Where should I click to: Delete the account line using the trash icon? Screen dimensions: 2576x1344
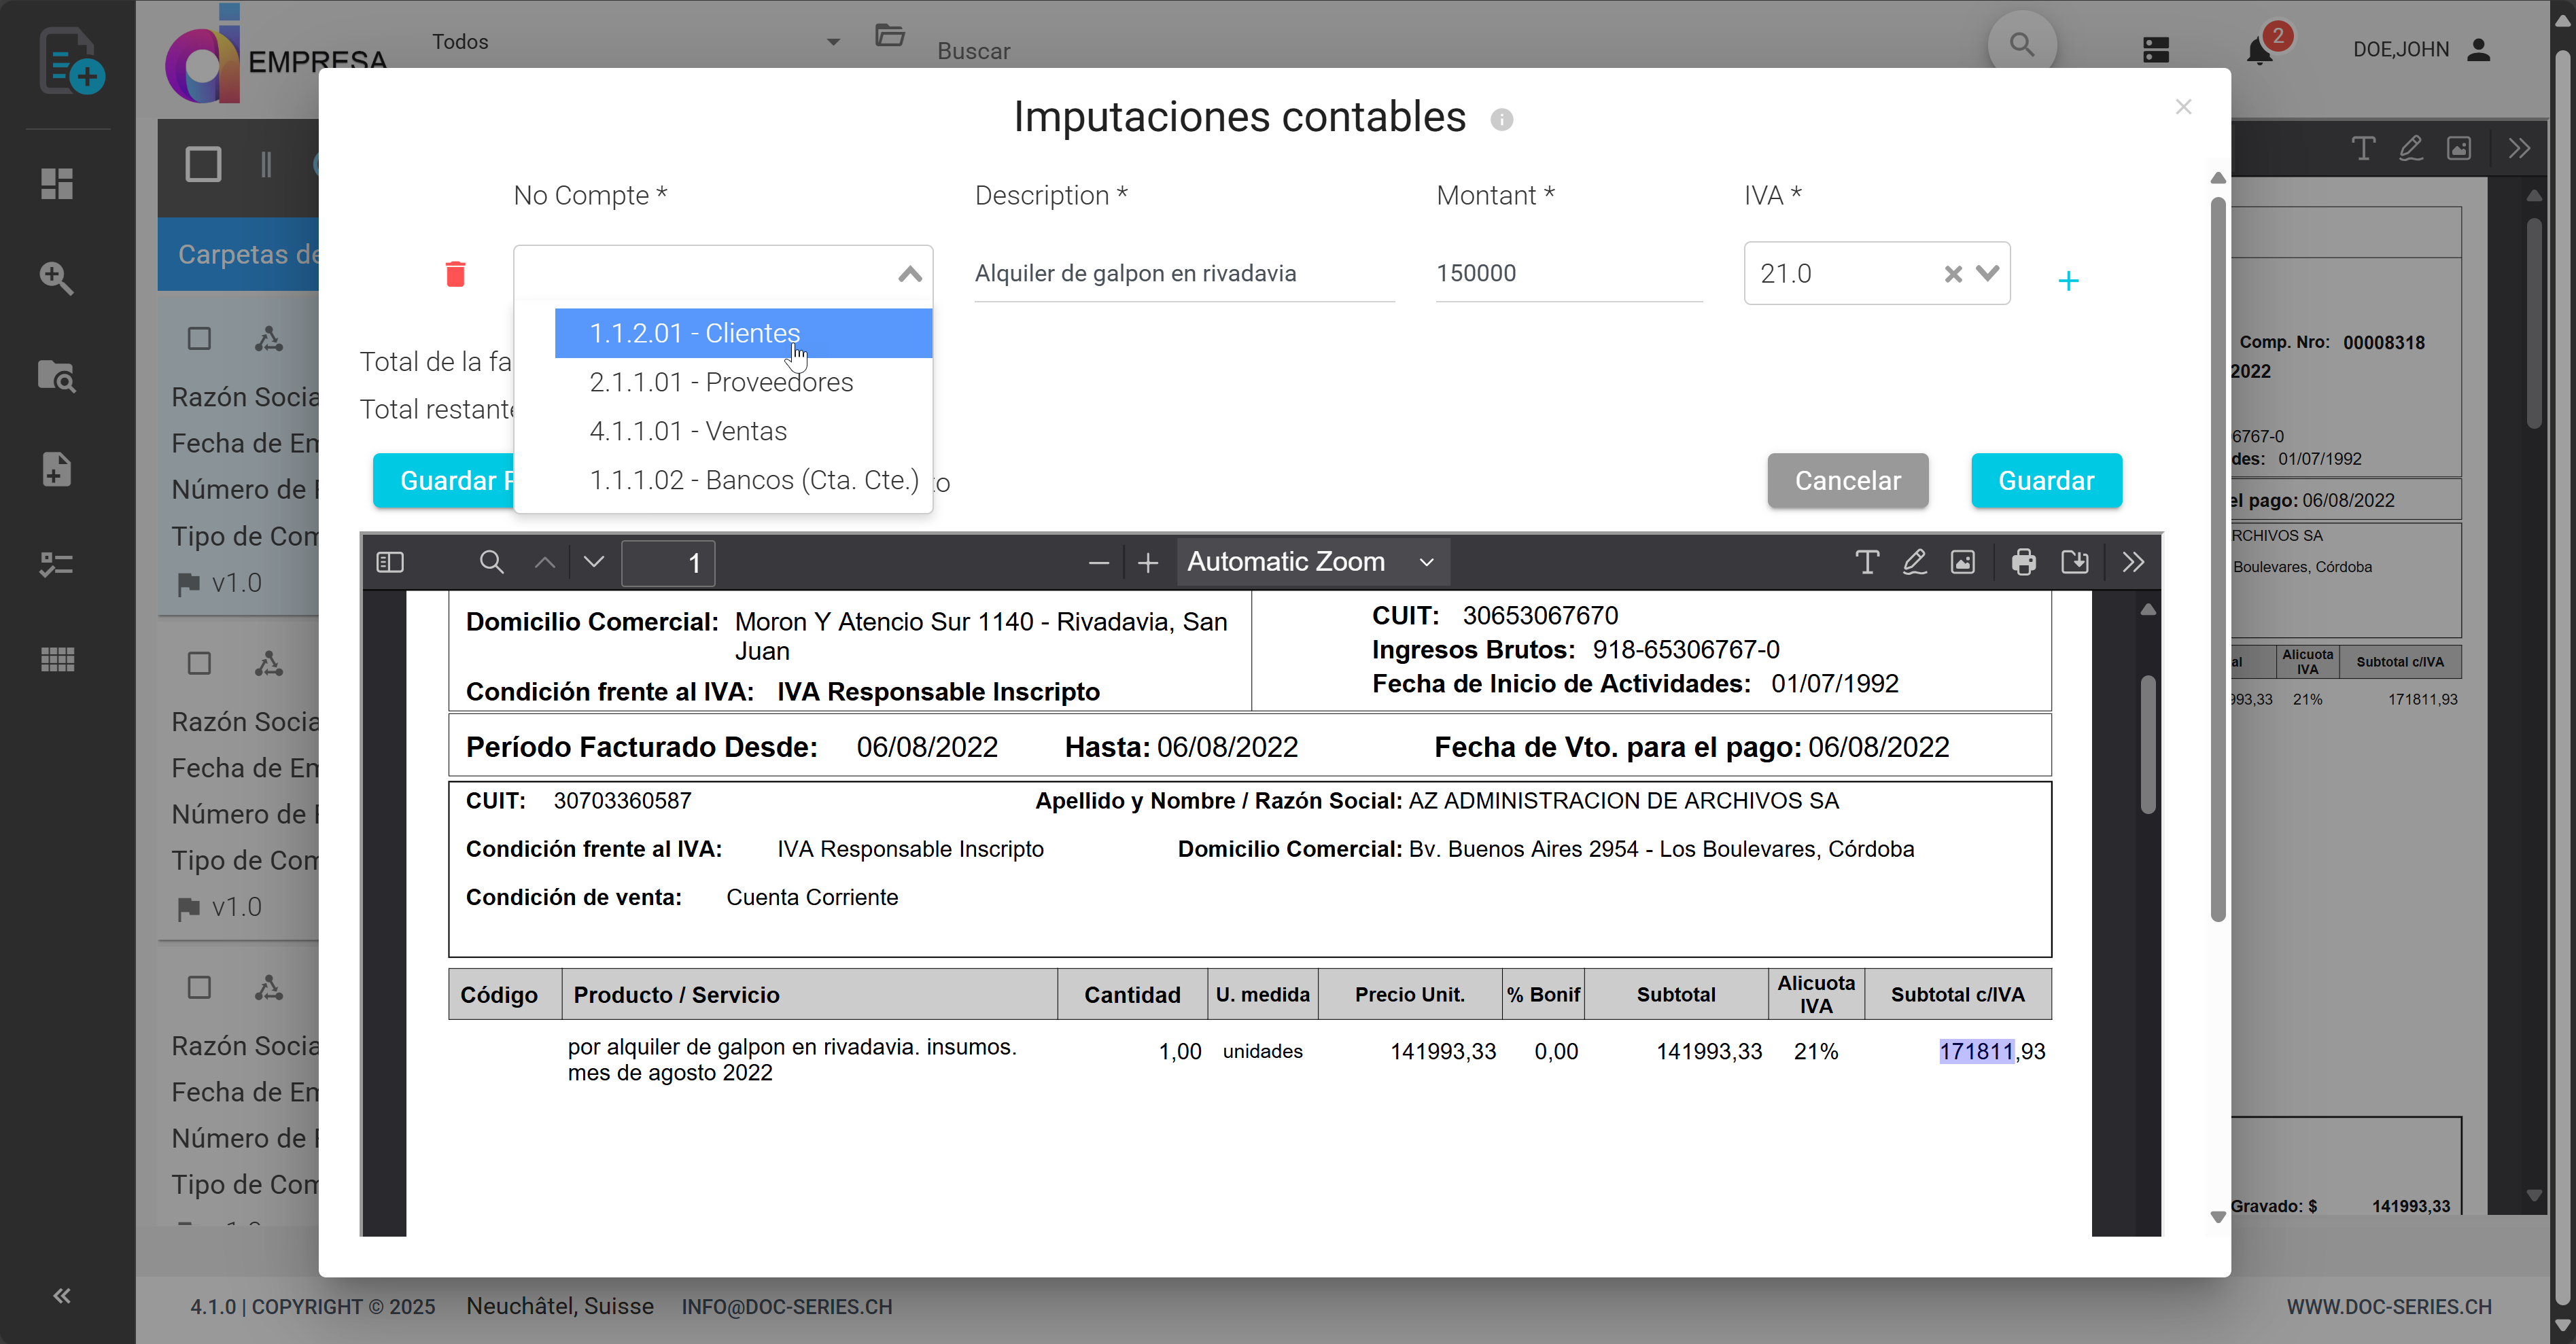point(456,273)
